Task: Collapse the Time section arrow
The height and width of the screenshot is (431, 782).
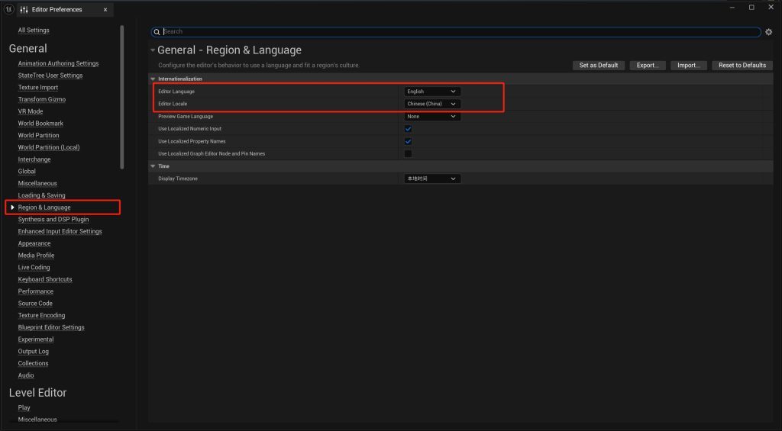Action: [x=153, y=166]
